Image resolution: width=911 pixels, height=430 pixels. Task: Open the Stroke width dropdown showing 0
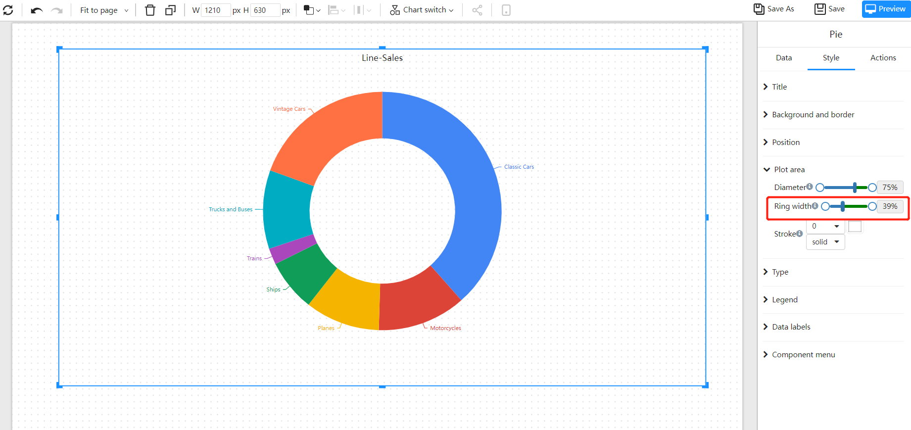click(825, 226)
